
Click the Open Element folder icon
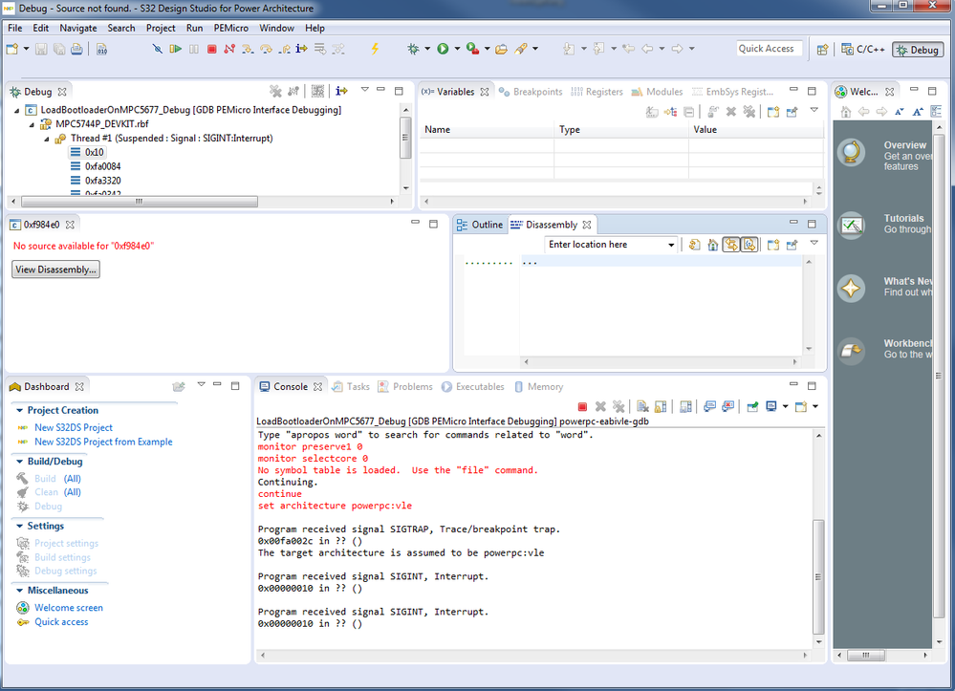pos(501,49)
